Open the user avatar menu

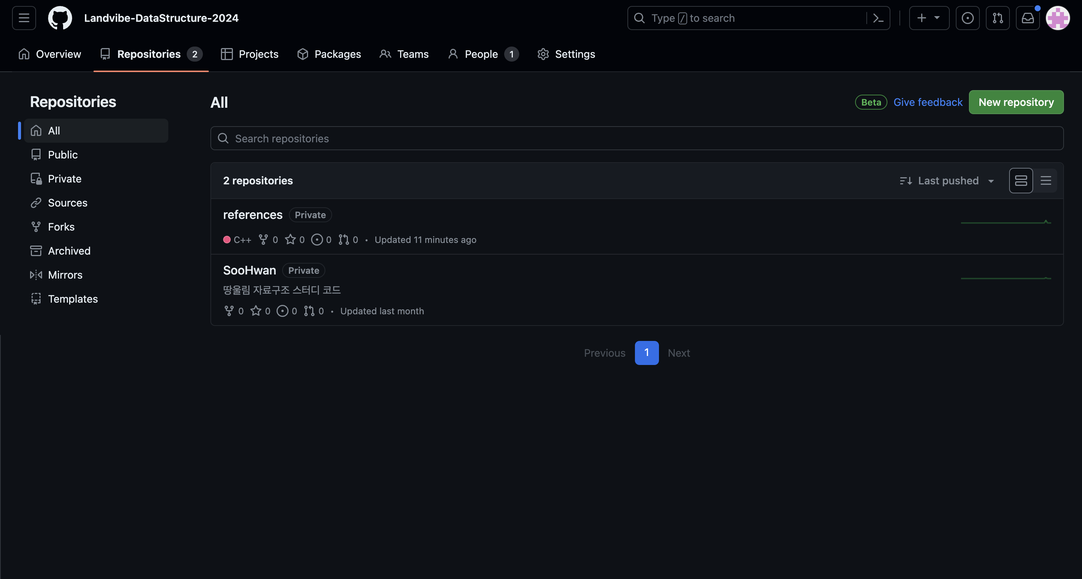1058,18
